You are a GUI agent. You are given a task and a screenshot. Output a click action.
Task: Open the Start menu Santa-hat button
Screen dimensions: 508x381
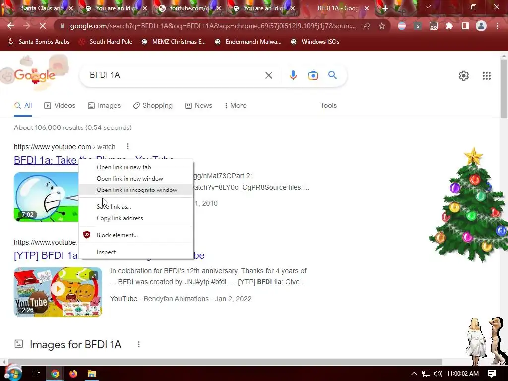pos(12,373)
